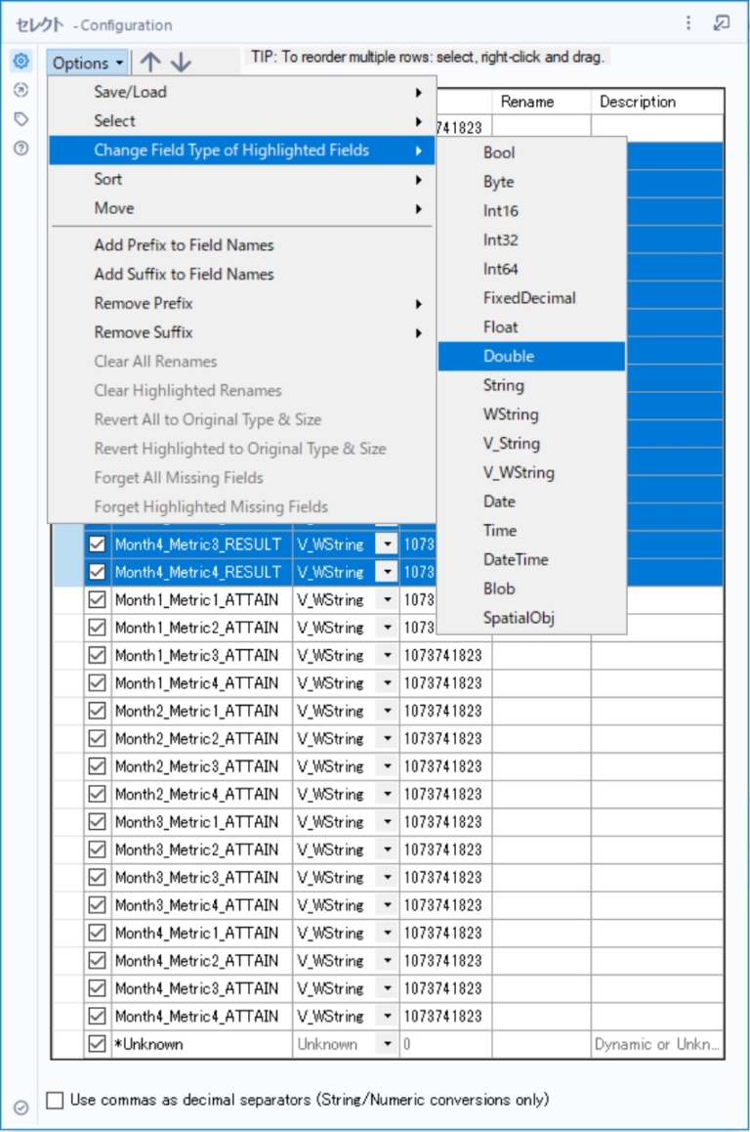
Task: Toggle the Month3_Metric1_ATTAIN checkbox
Action: (x=97, y=821)
